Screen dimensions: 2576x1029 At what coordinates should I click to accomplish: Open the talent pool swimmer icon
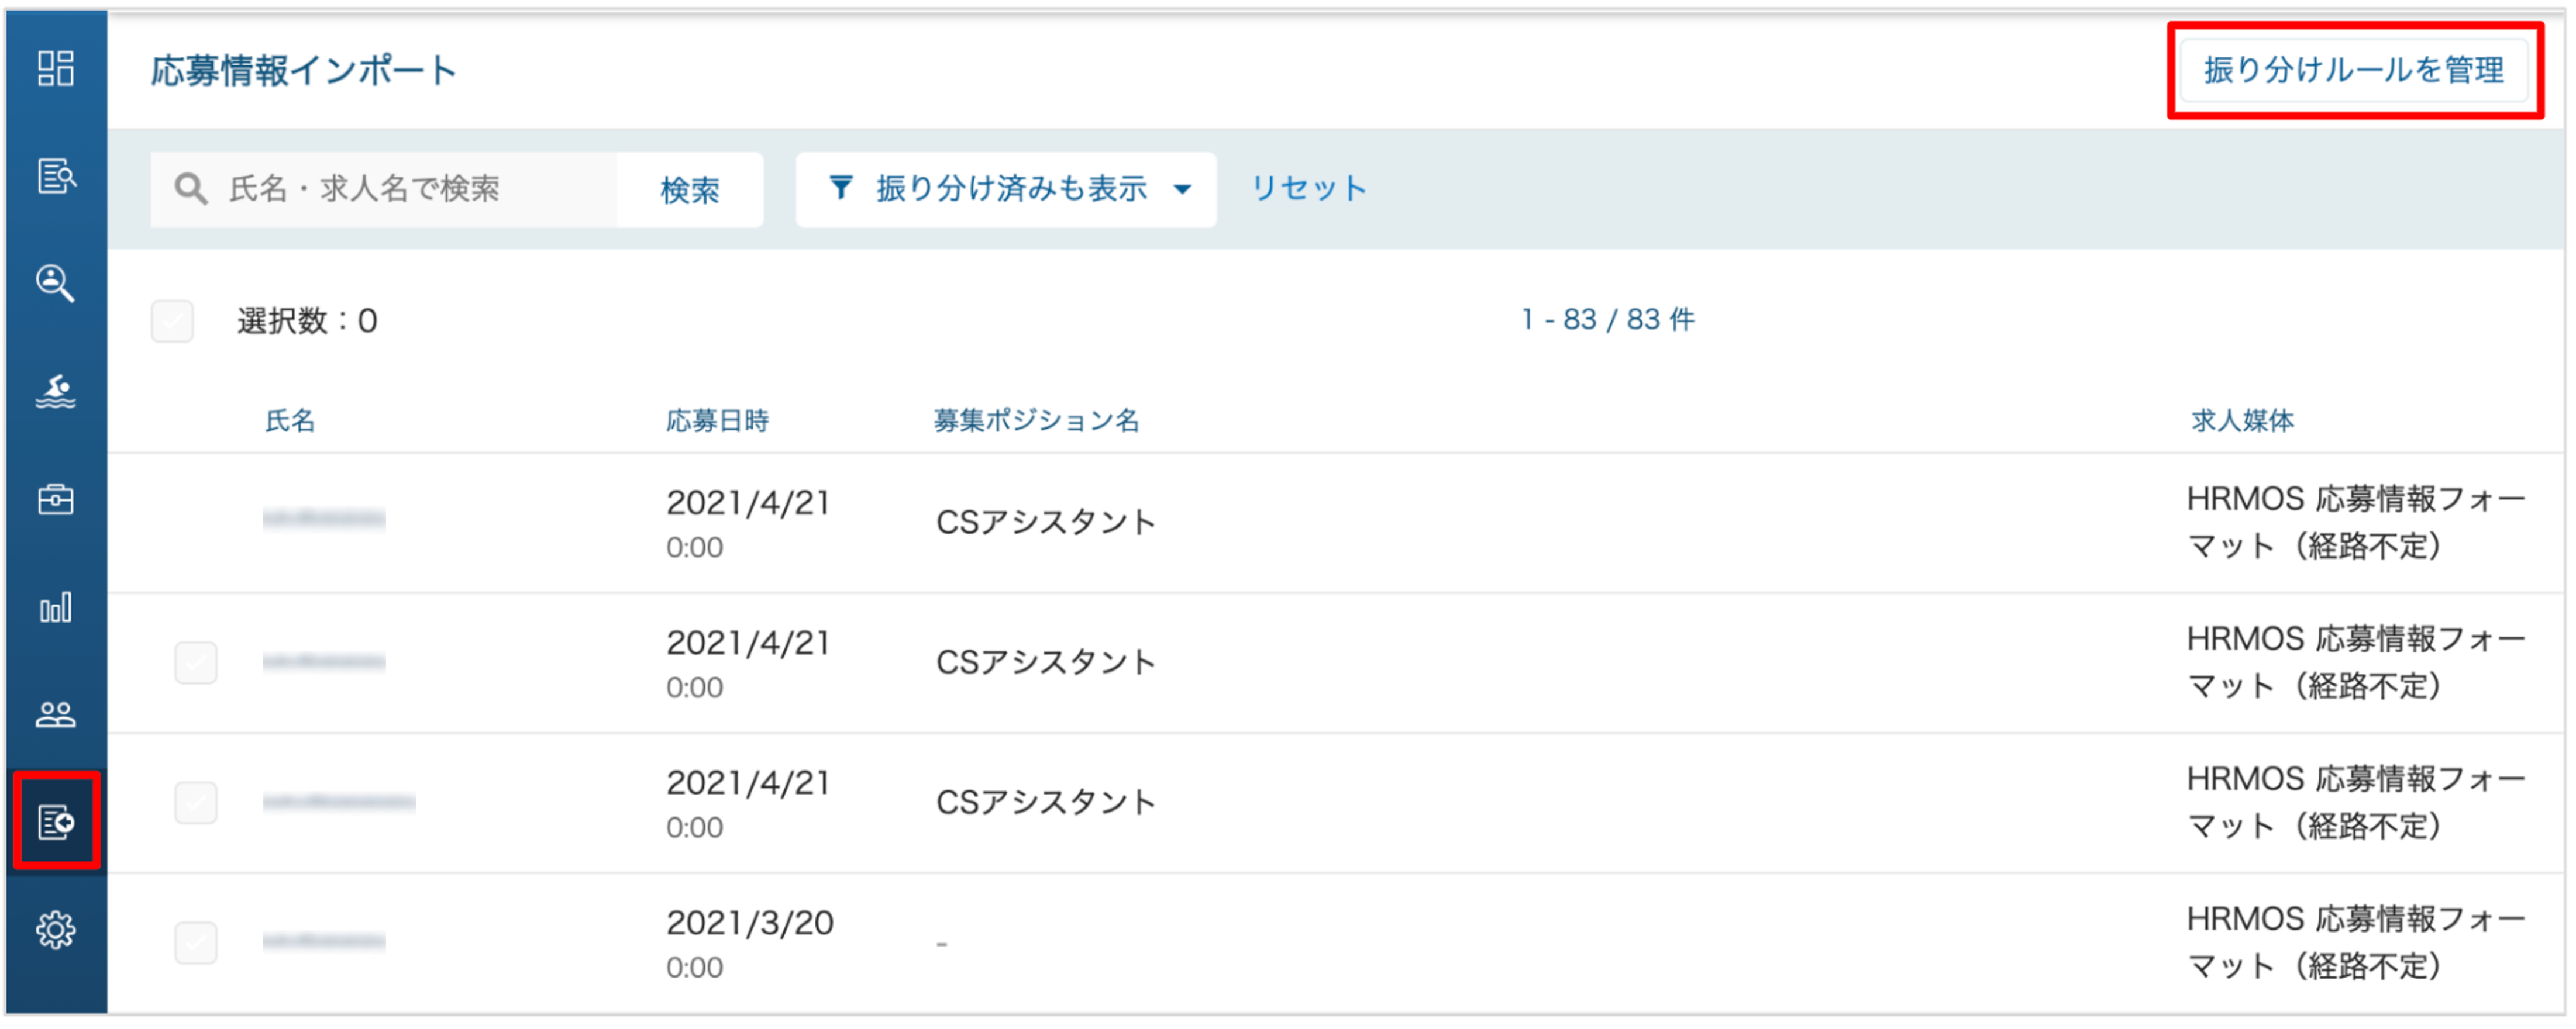coord(56,392)
